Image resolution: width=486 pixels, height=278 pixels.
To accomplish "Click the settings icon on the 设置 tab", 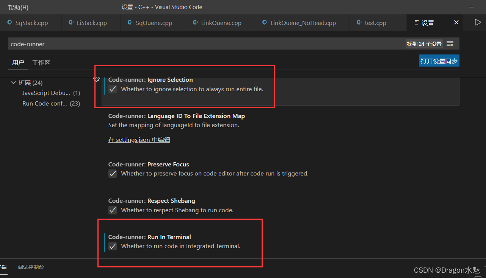I will 417,23.
